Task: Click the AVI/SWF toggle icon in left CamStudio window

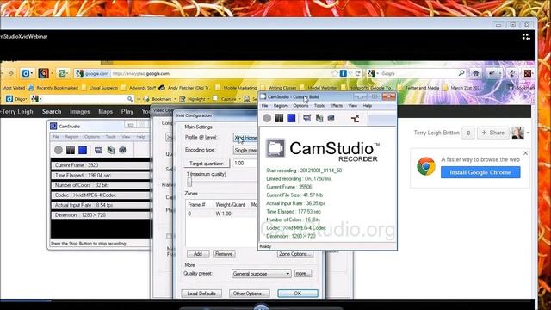Action: [111, 150]
